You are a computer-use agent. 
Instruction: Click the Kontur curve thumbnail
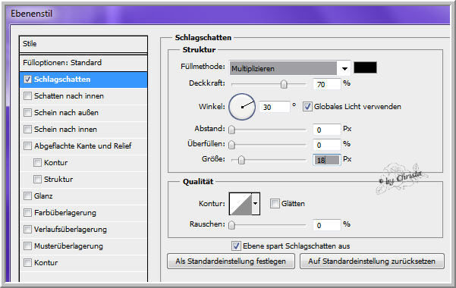point(241,204)
